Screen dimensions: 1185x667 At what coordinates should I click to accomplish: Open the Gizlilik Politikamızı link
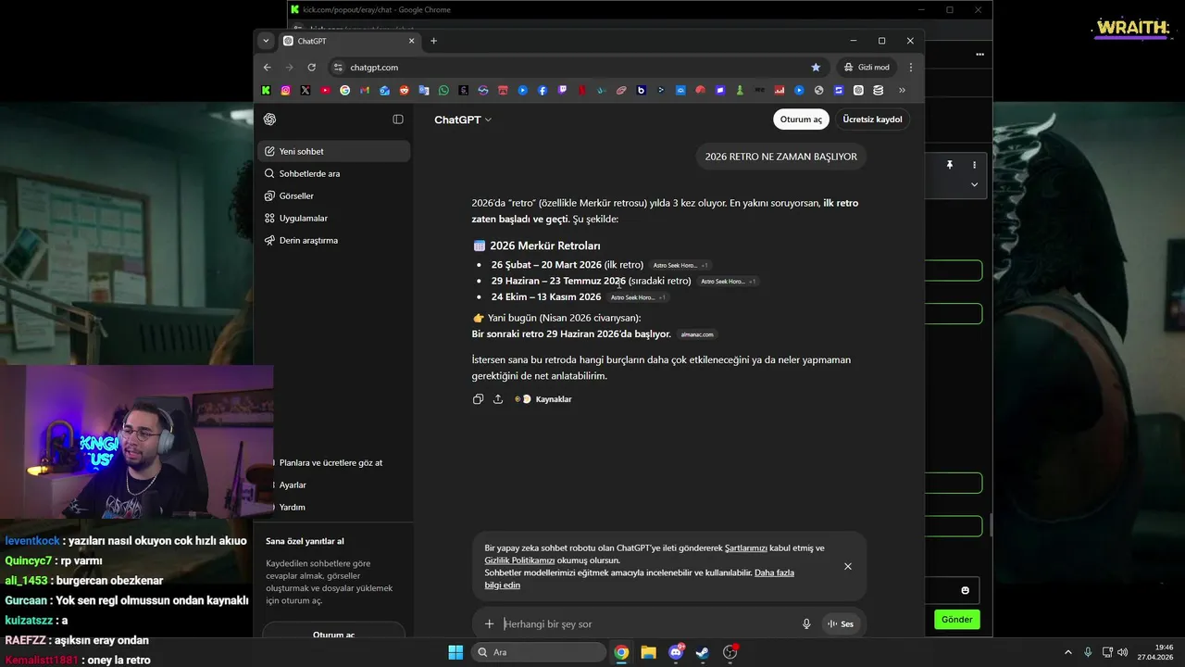point(519,560)
